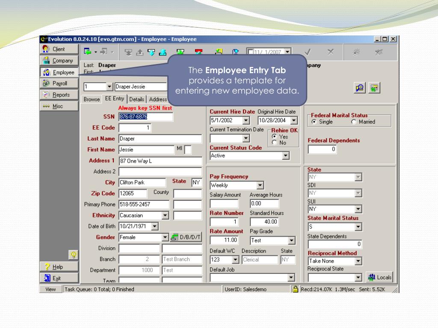Open the Current Termination Date dropdown
Viewport: 438px width, 328px height.
click(246, 138)
